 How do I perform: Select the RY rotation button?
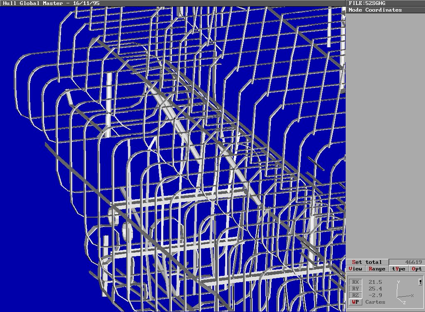[355, 288]
